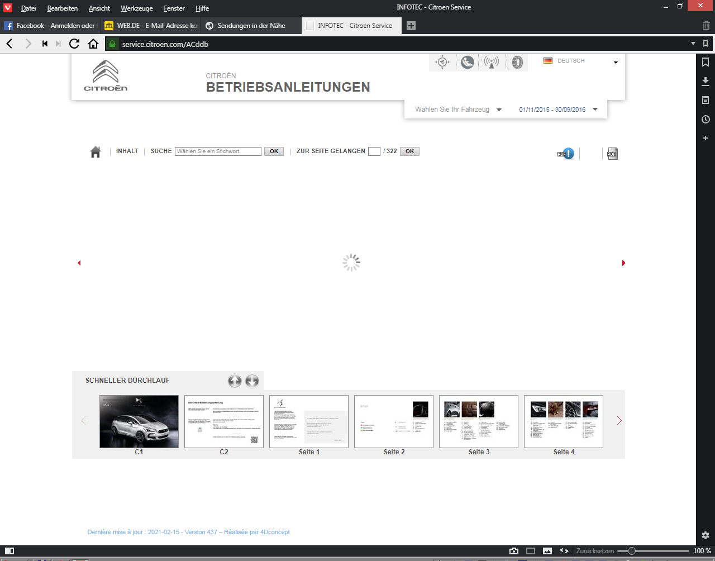
Task: Click the keyword search input field
Action: (218, 151)
